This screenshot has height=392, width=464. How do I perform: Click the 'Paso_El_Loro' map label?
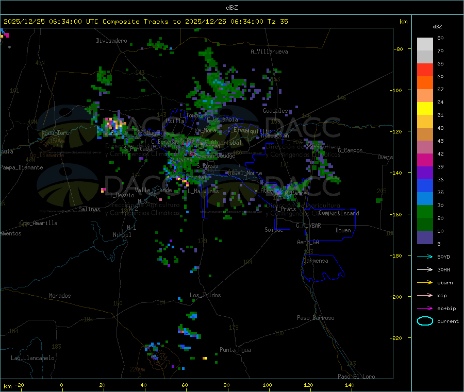[x=356, y=377]
